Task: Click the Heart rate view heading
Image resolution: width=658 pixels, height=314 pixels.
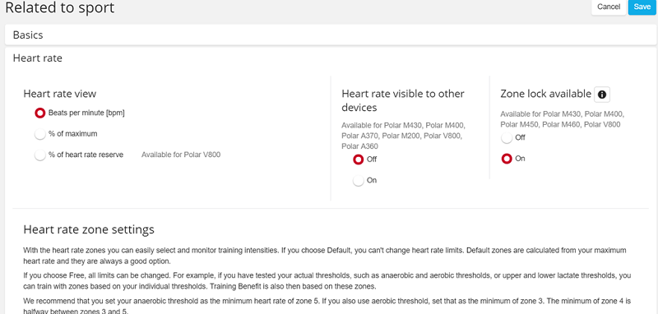Action: point(60,94)
